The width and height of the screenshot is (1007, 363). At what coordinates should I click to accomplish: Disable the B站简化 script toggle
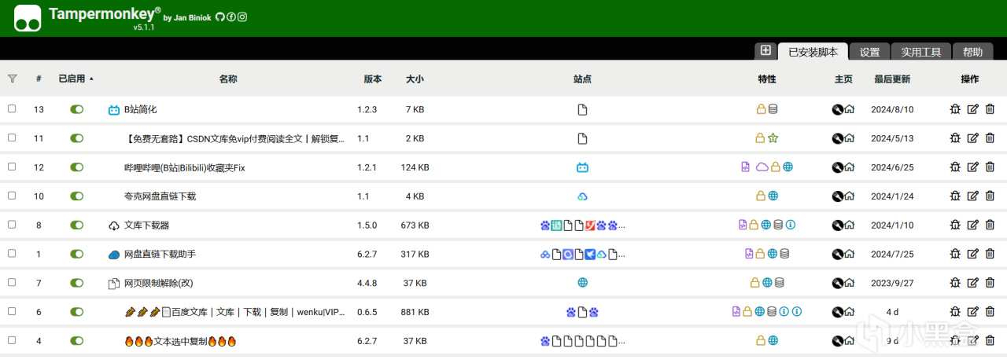(x=76, y=109)
